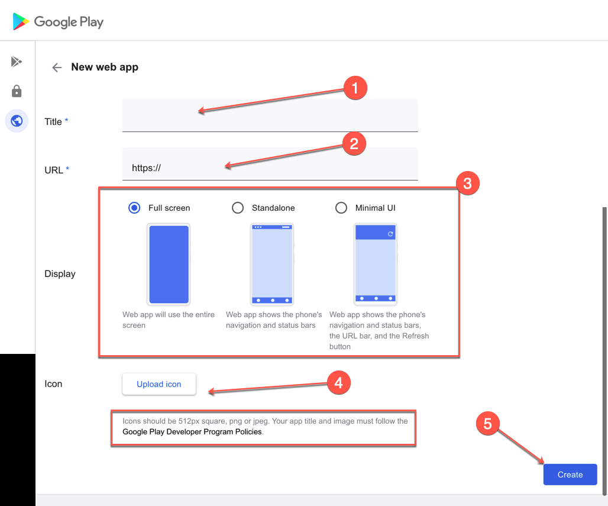Viewport: 608px width, 506px height.
Task: Click the Standalone phone preview image
Action: [272, 264]
